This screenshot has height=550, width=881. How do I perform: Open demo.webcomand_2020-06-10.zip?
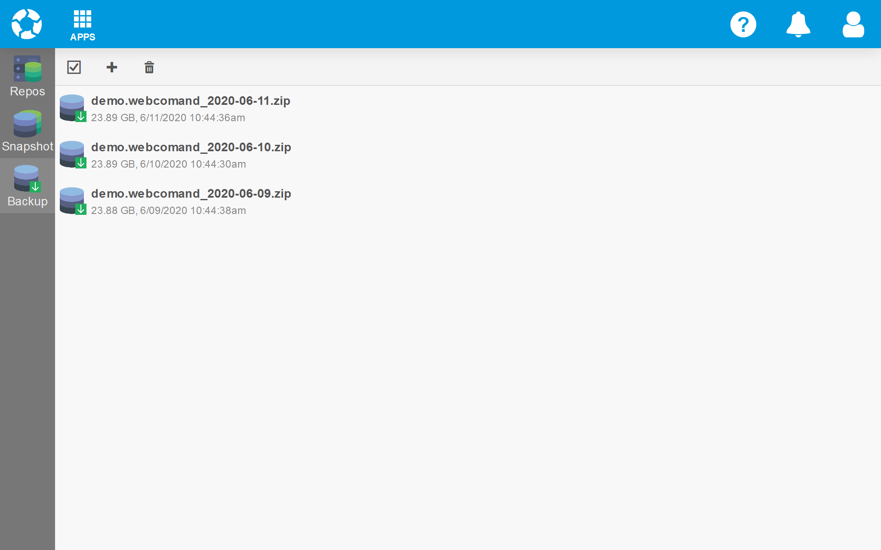click(191, 147)
